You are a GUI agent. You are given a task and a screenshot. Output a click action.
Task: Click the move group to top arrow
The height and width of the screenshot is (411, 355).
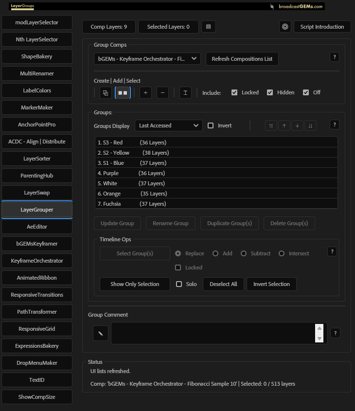(x=271, y=126)
